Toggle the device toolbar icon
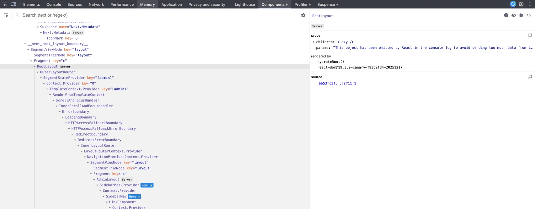Image resolution: width=535 pixels, height=209 pixels. (13, 4)
